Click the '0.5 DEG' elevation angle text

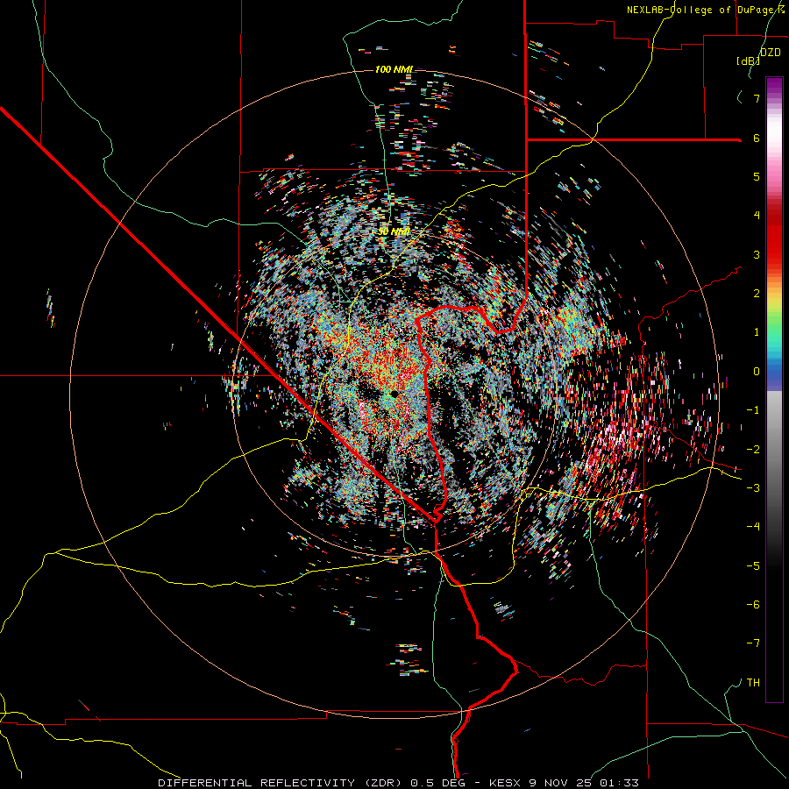(437, 783)
